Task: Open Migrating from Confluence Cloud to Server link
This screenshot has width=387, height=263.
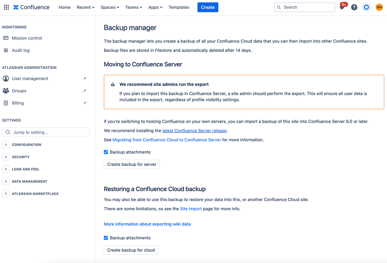Action: pos(167,140)
